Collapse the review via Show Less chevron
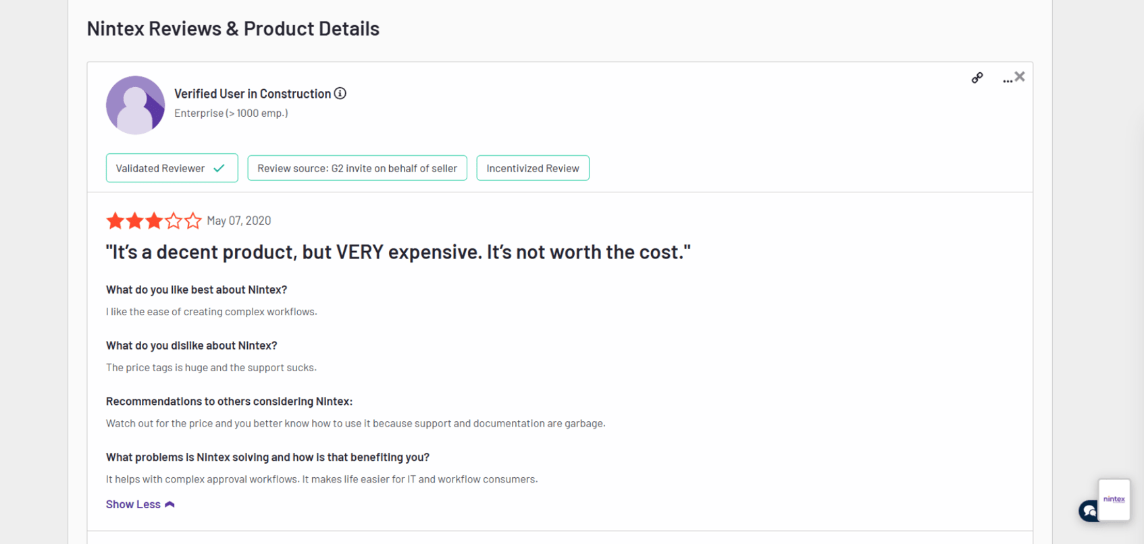 pos(170,504)
